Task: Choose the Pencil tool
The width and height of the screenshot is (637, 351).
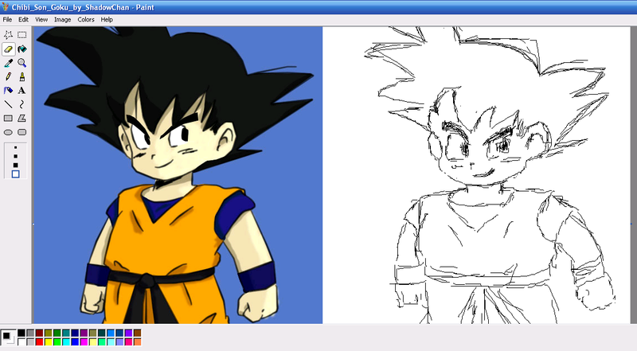Action: pos(8,76)
